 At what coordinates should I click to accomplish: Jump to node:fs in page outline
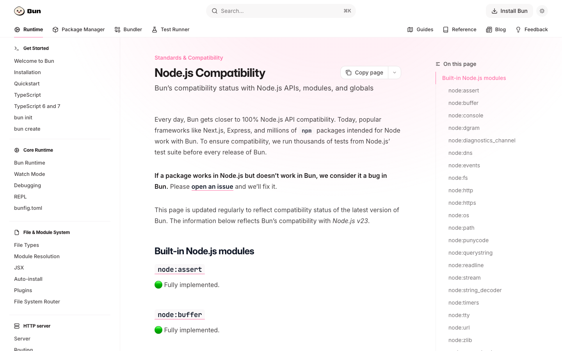click(x=458, y=178)
